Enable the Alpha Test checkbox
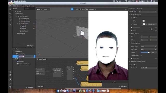 (x=156, y=58)
